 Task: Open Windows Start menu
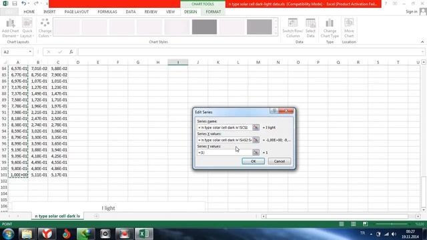point(8,234)
